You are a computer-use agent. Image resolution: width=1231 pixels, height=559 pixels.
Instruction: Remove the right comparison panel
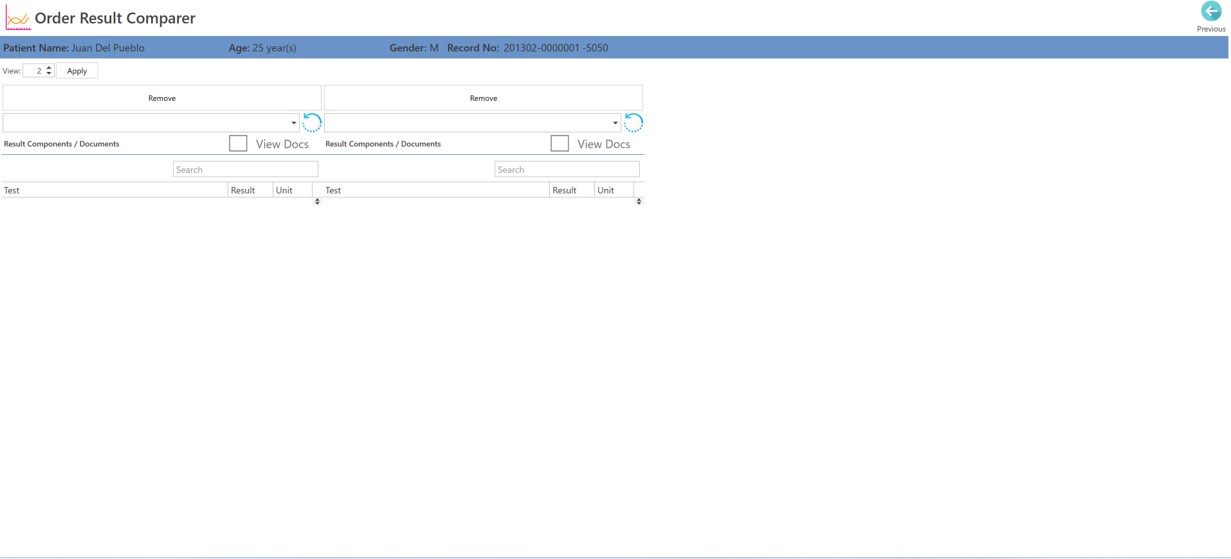pyautogui.click(x=484, y=98)
